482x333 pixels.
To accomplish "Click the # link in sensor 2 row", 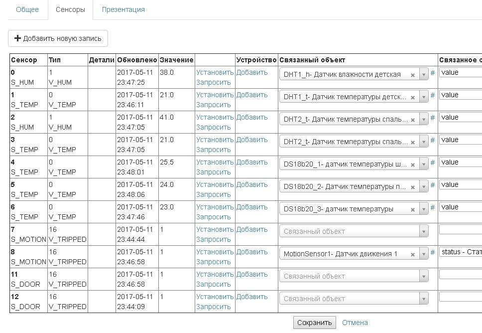I will click(433, 118).
